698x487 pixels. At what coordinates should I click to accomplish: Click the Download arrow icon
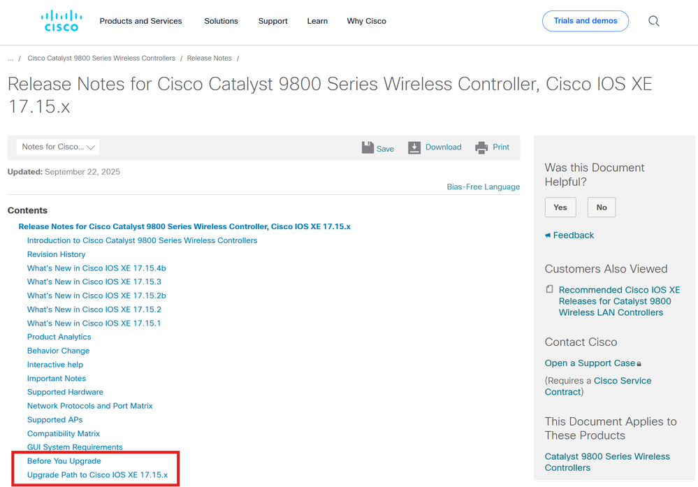(x=414, y=147)
